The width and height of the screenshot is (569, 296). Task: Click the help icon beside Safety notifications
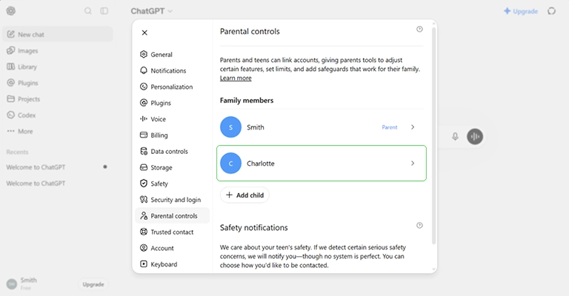[x=419, y=226]
